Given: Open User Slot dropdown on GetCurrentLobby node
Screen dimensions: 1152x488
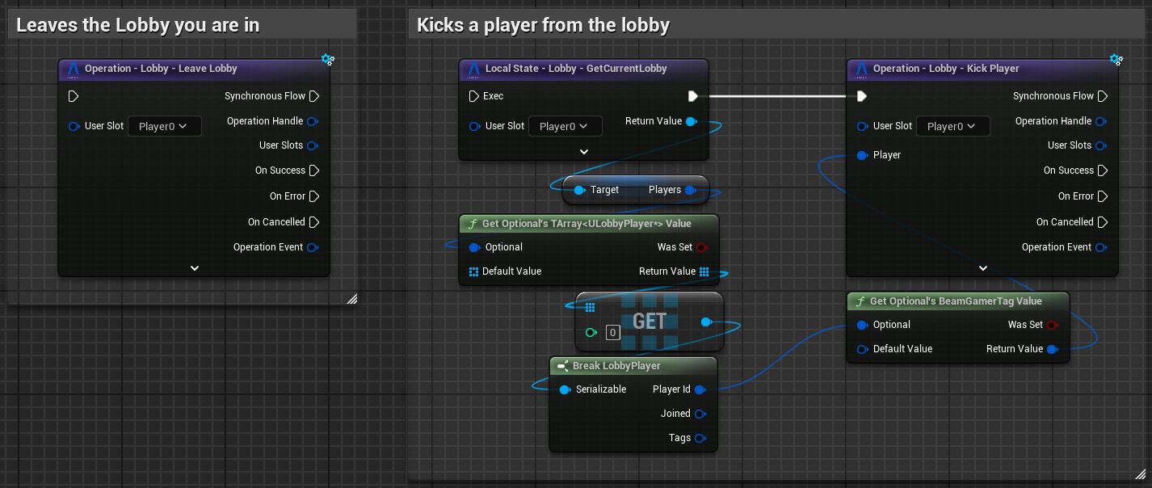Looking at the screenshot, I should pos(565,126).
